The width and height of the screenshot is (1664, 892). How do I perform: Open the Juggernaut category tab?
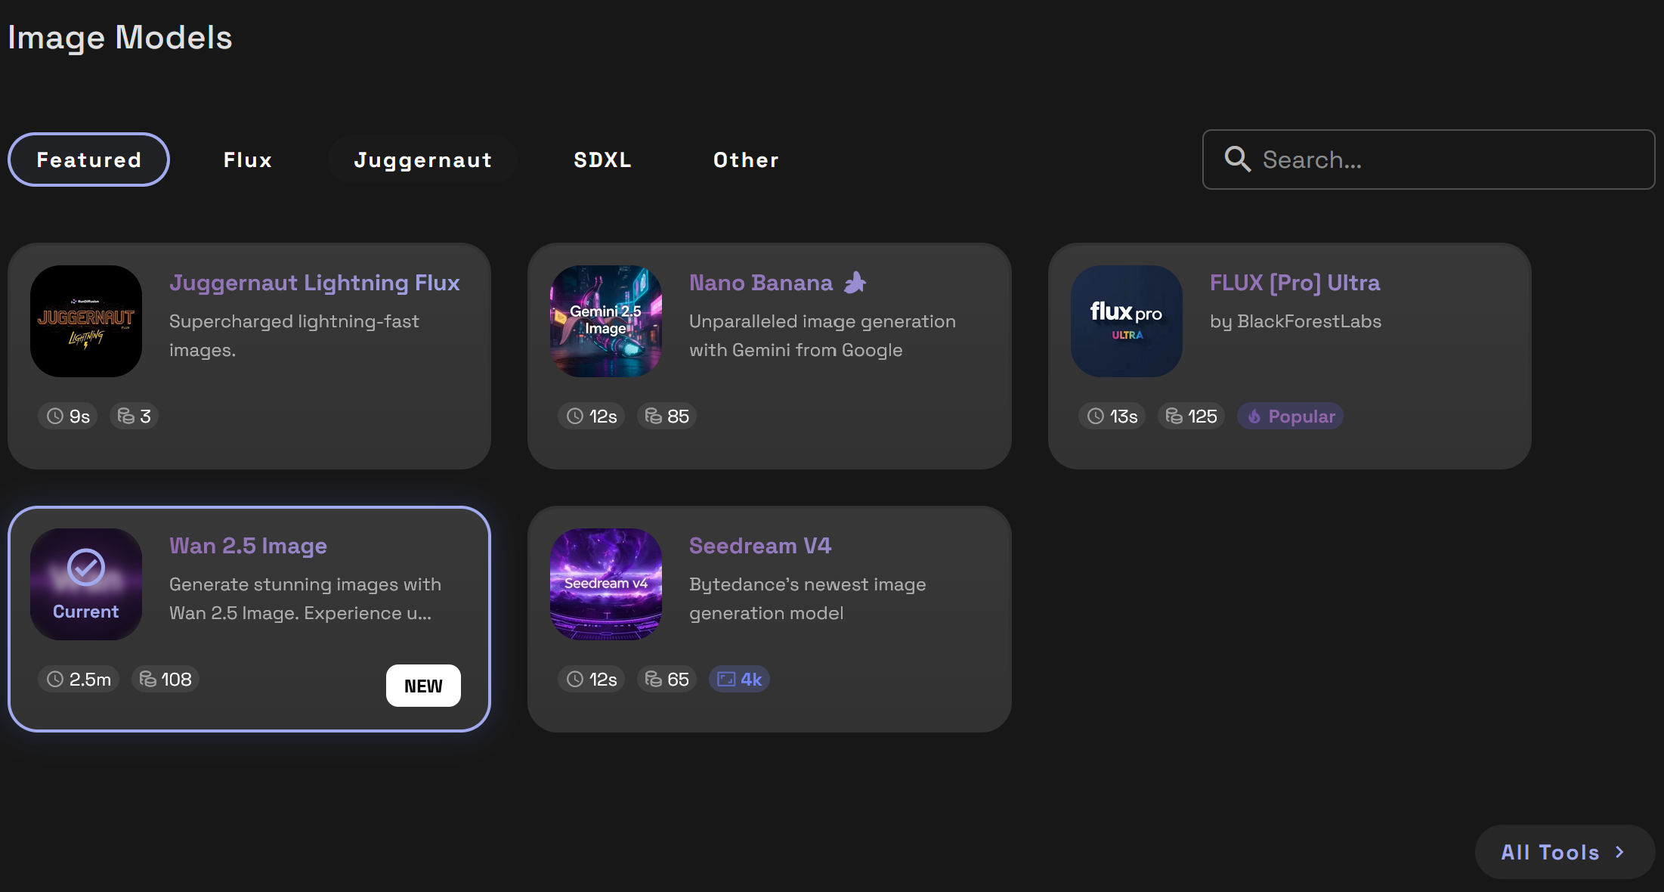point(423,160)
